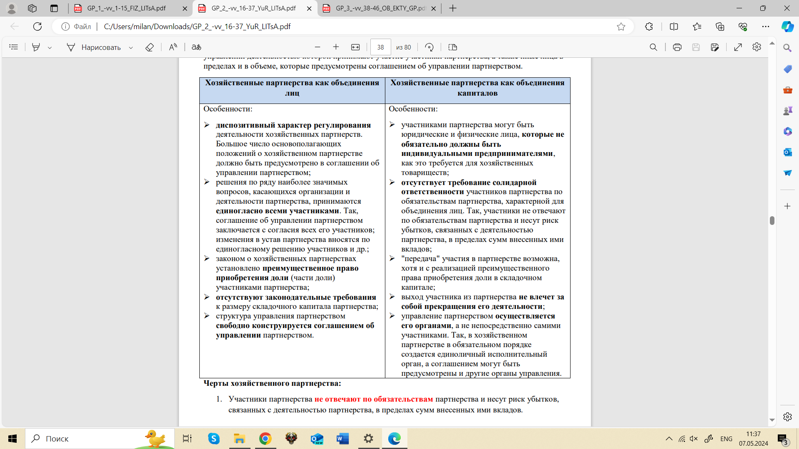Open Windows Start menu
This screenshot has height=449, width=799.
pyautogui.click(x=12, y=439)
